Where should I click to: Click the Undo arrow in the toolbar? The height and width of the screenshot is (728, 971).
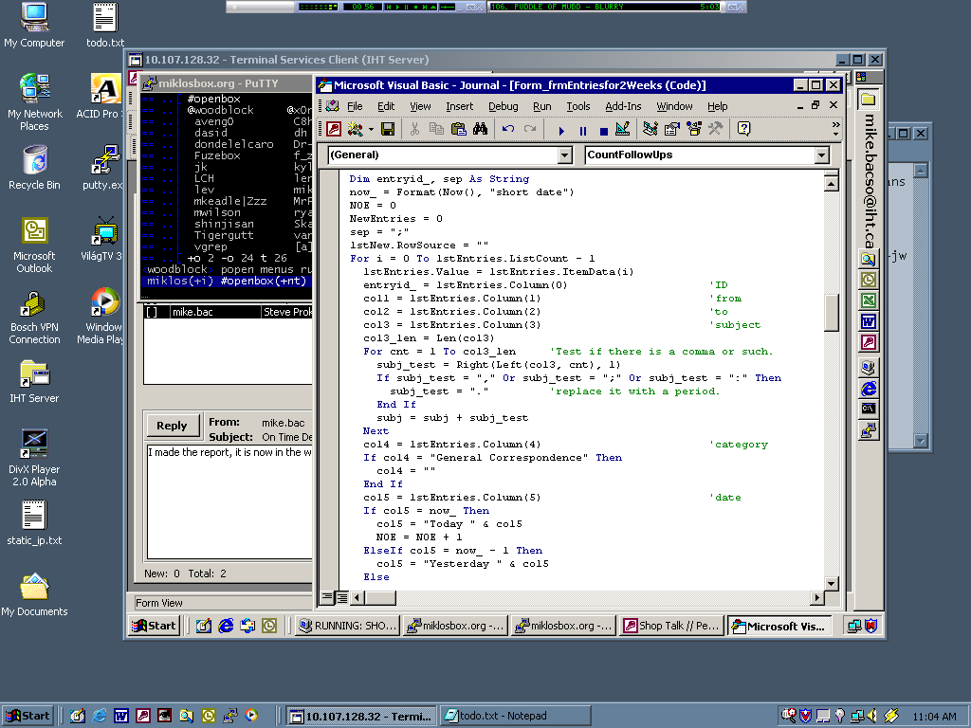(x=508, y=129)
